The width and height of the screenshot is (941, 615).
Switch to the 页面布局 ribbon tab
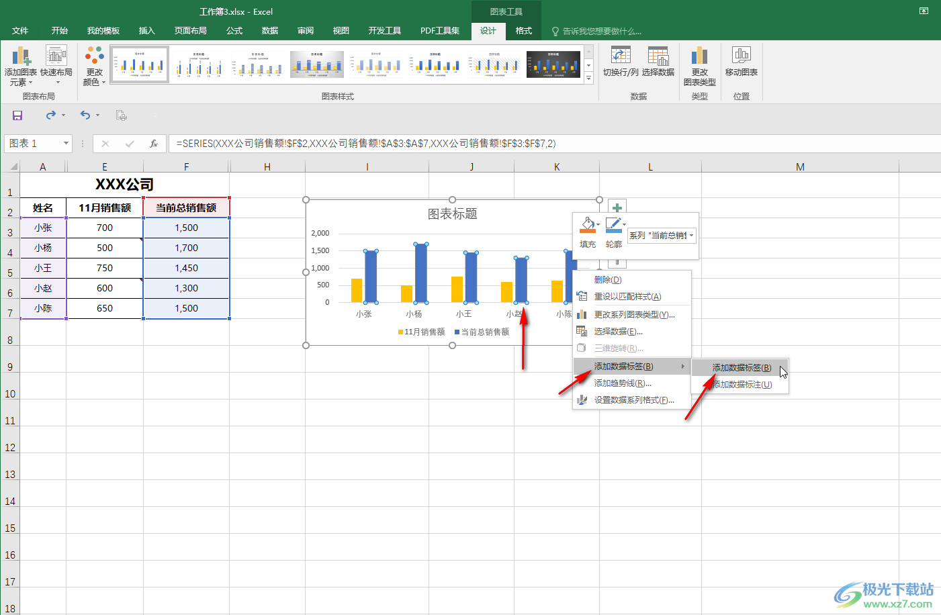pyautogui.click(x=191, y=31)
